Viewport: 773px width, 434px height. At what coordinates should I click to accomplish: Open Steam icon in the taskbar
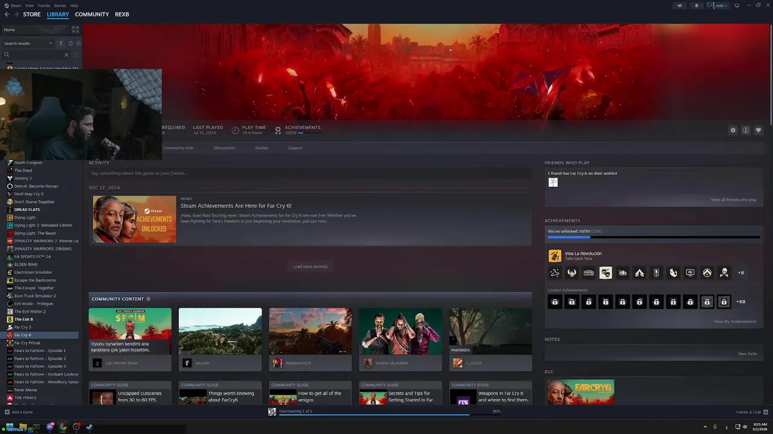pos(89,427)
